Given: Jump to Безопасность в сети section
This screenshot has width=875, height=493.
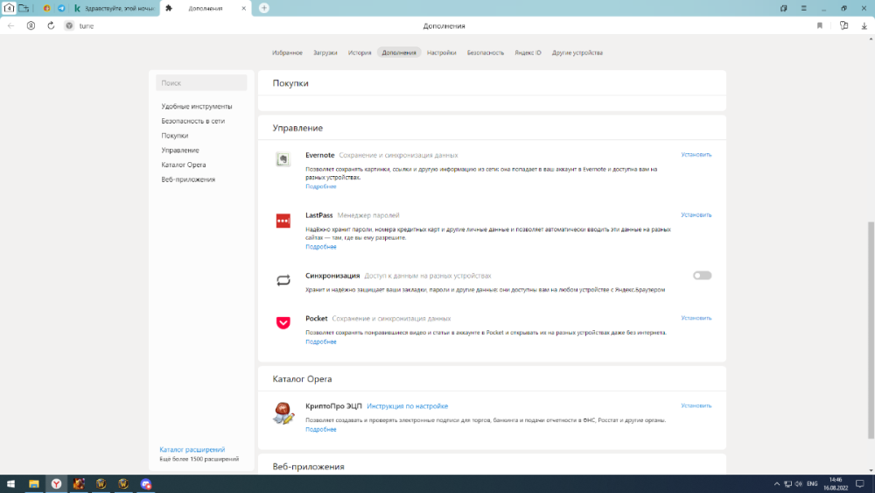Looking at the screenshot, I should (193, 121).
